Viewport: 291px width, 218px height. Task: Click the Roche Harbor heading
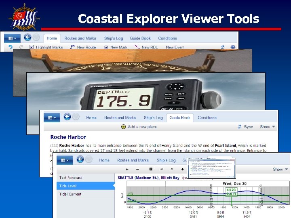[68, 137]
